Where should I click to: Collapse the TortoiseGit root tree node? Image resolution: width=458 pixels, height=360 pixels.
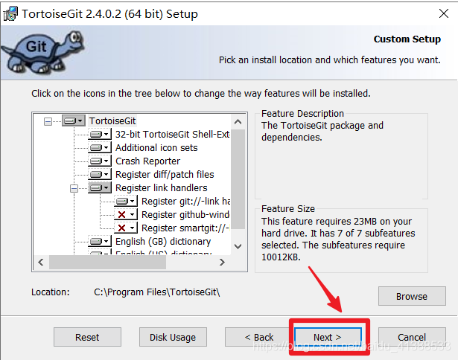pos(48,121)
